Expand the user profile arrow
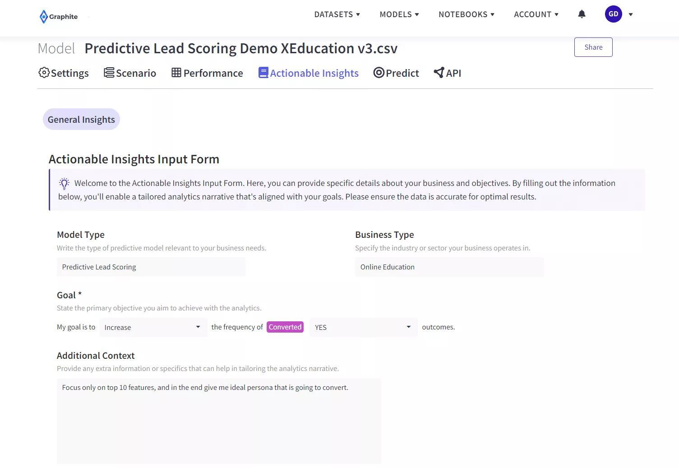Screen dimensions: 679x468 pos(631,14)
